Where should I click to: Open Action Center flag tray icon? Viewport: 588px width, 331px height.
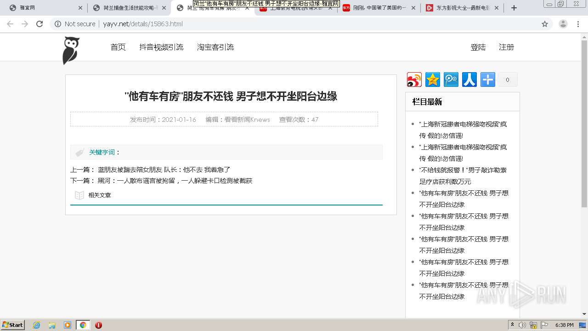[544, 325]
